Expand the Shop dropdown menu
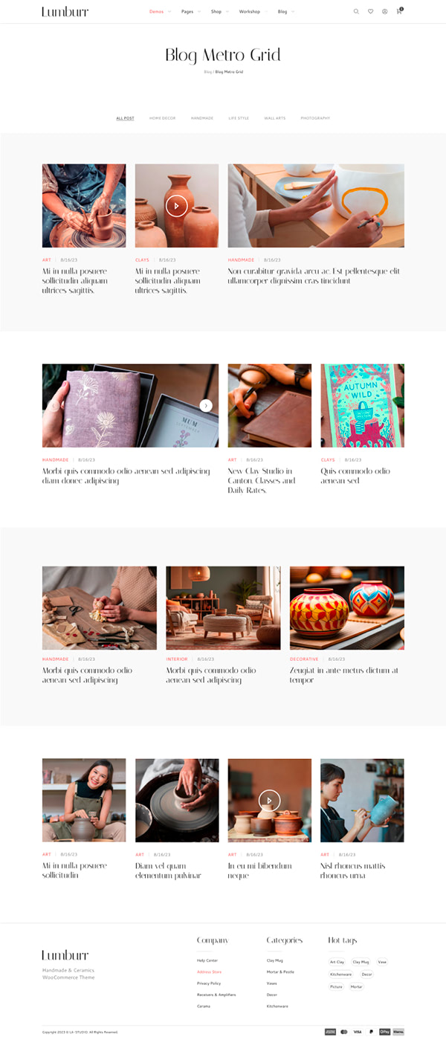Image resolution: width=446 pixels, height=1037 pixels. (219, 12)
